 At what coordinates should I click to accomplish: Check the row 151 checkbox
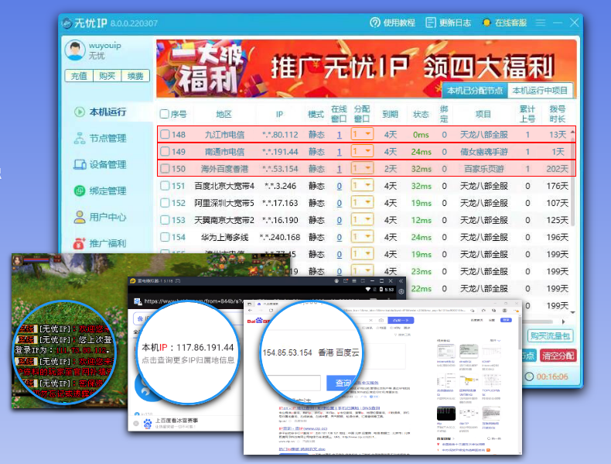165,186
